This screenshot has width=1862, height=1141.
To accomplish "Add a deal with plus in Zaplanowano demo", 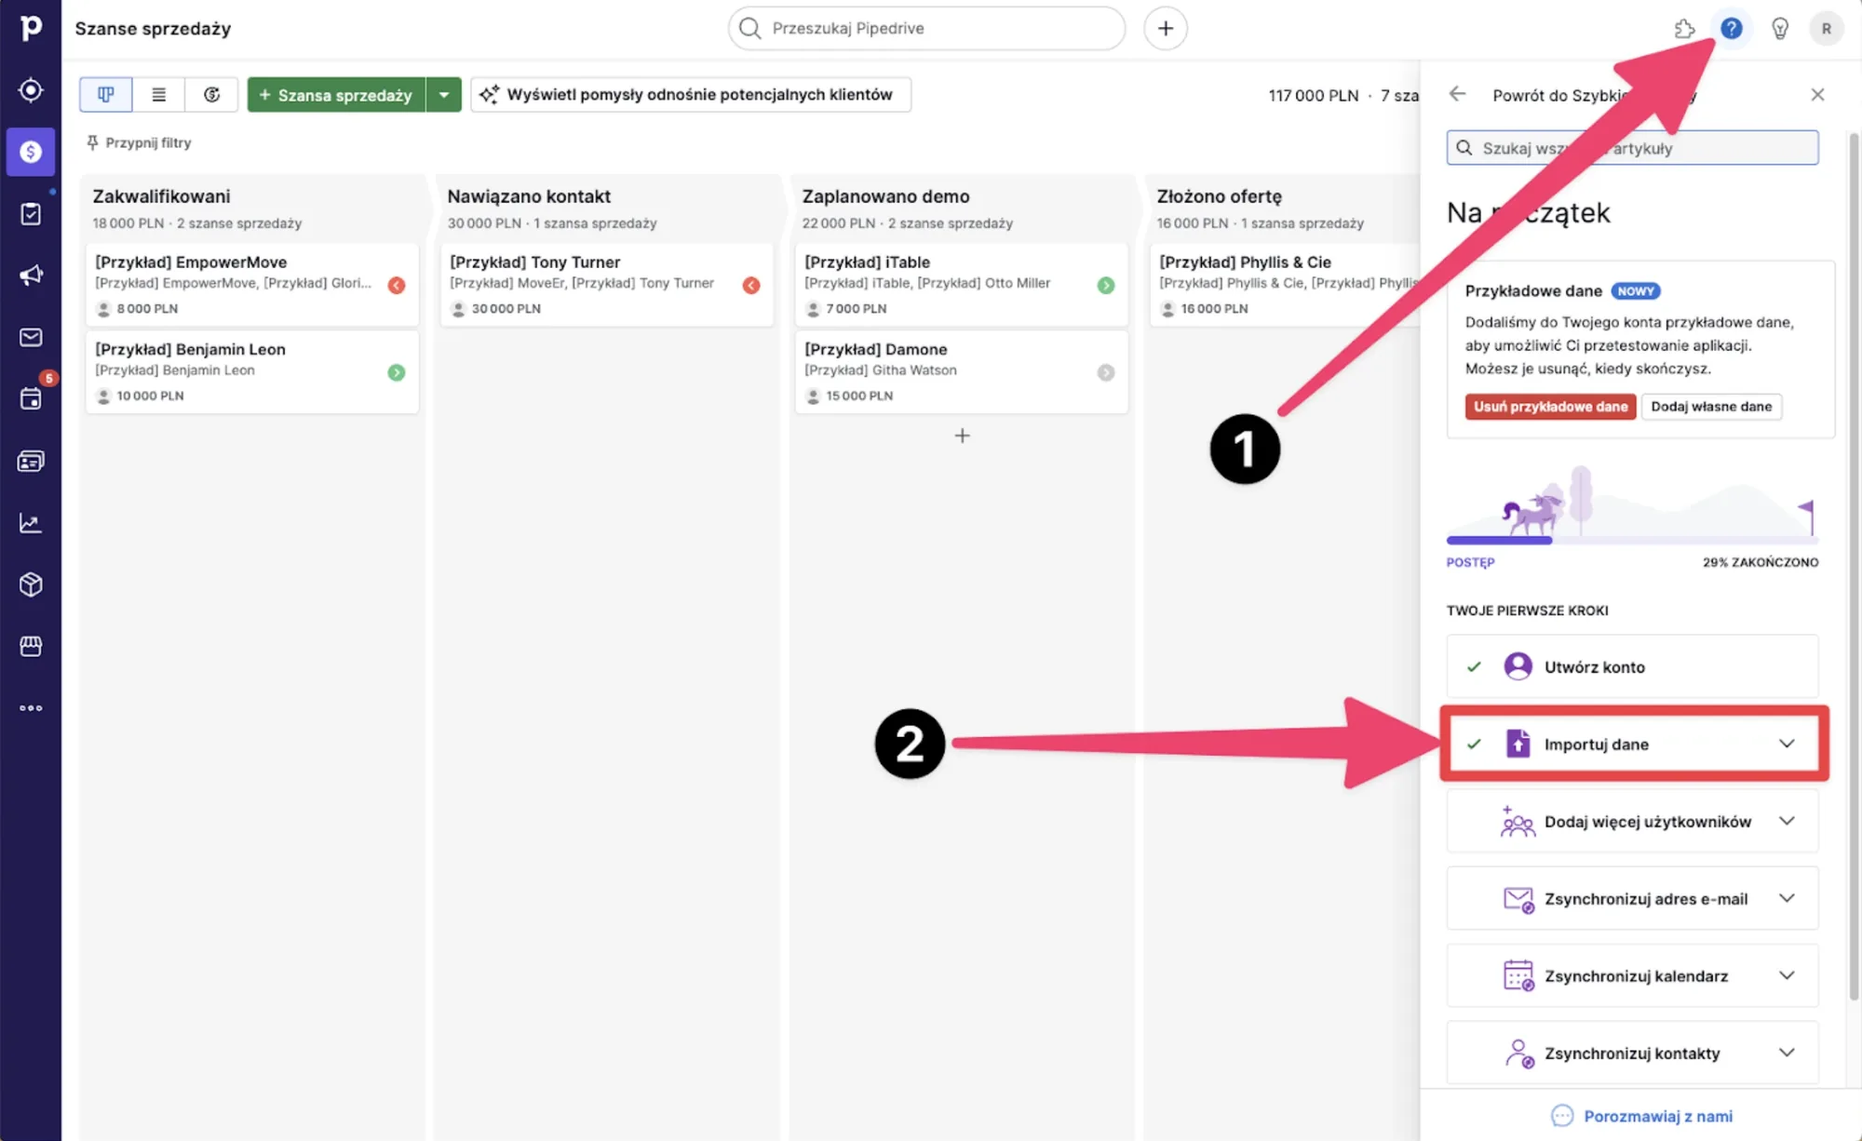I will (962, 436).
